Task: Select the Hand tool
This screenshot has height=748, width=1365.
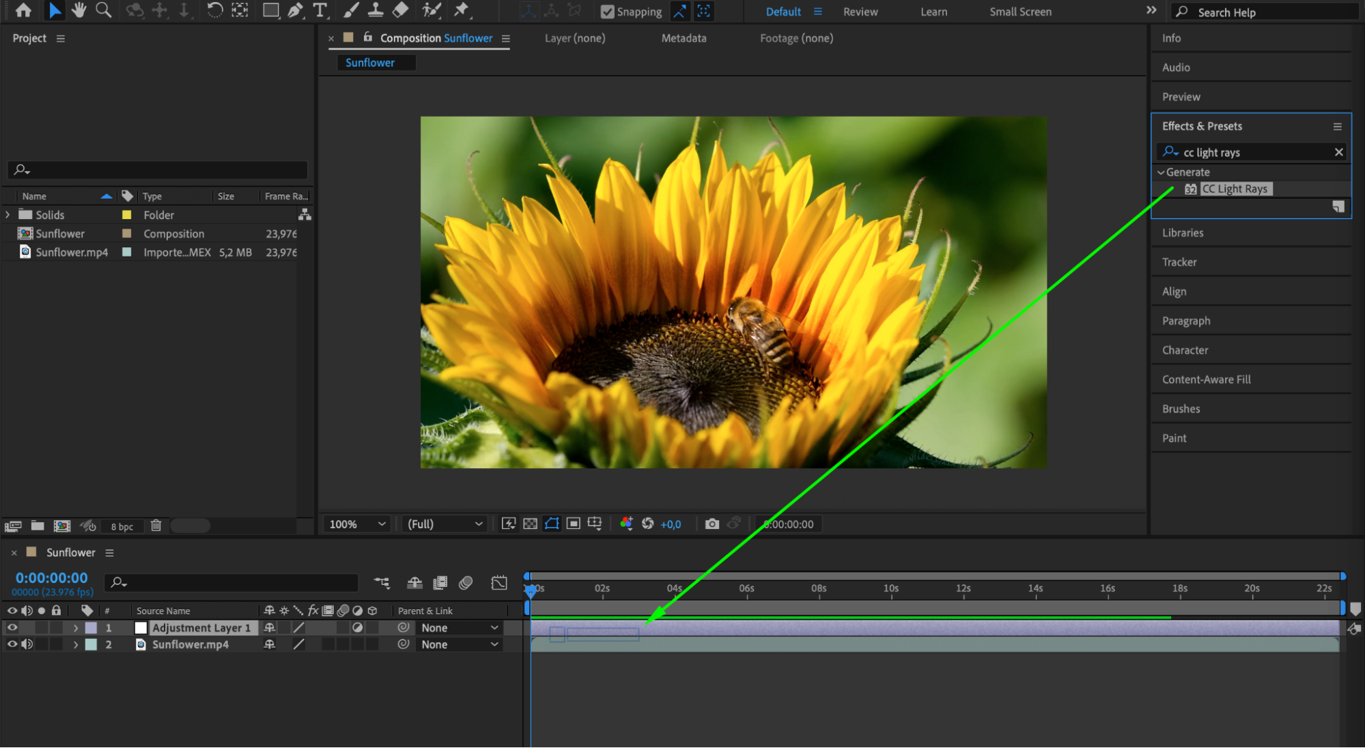Action: coord(79,10)
